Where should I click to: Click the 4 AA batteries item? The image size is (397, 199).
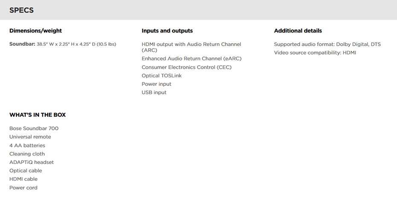[x=27, y=145]
